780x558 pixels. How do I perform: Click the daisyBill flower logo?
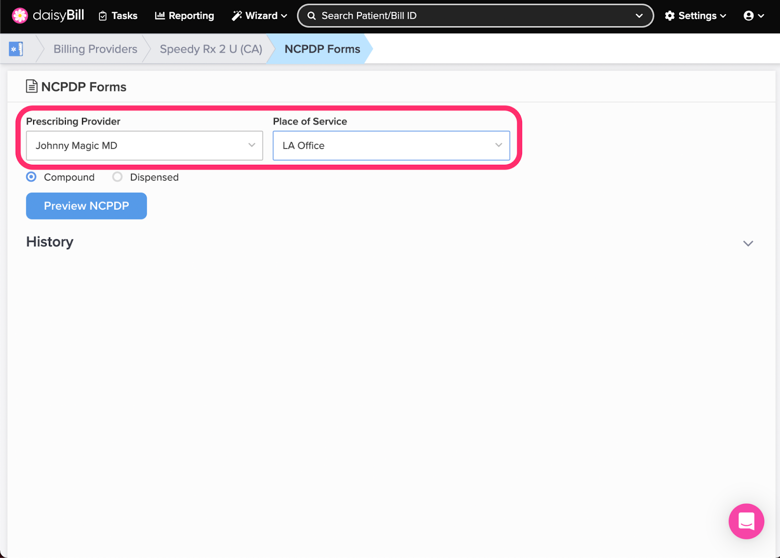tap(20, 16)
